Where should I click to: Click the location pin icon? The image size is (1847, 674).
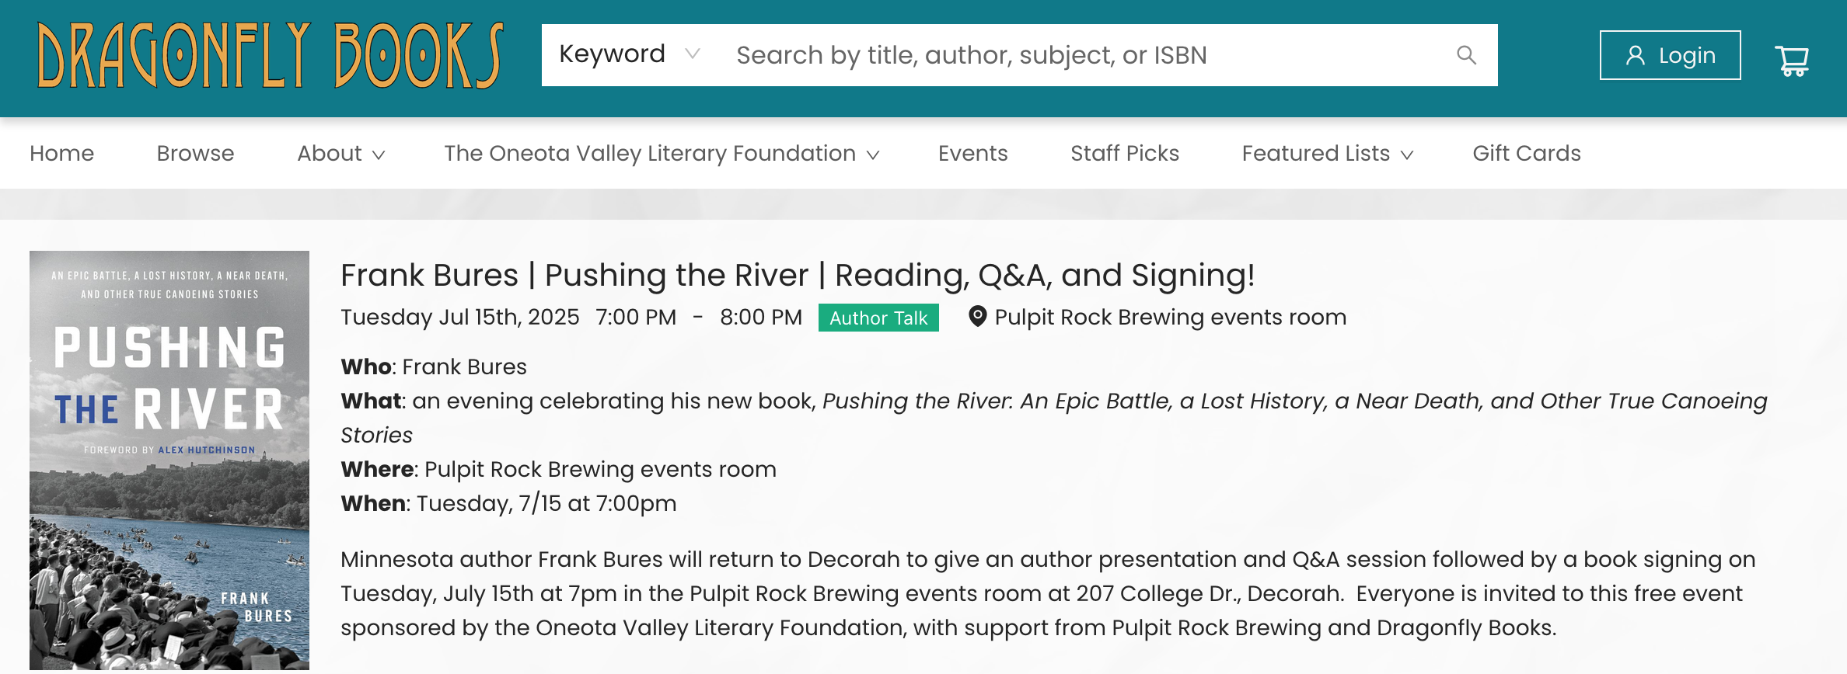(x=977, y=317)
